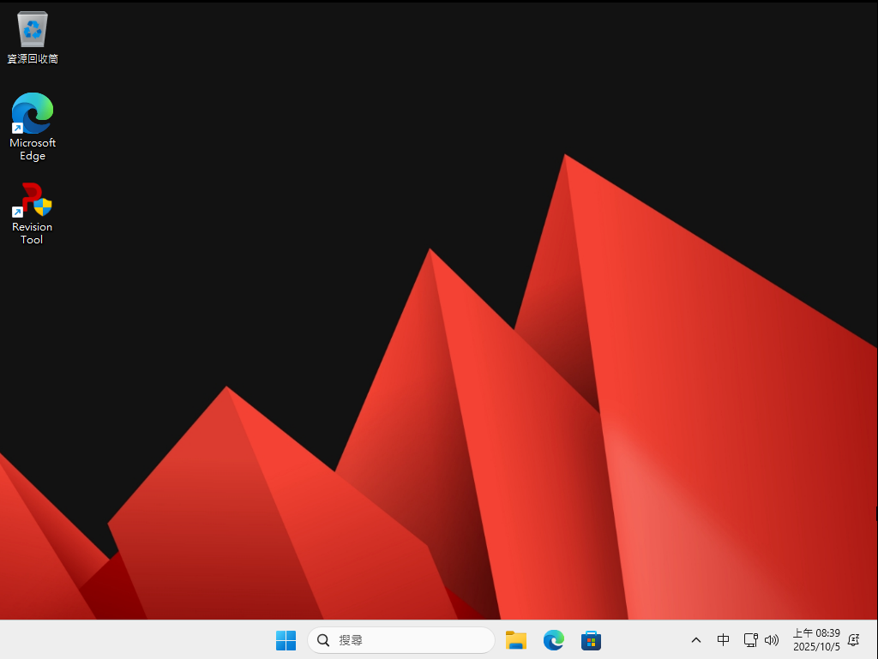Image resolution: width=878 pixels, height=659 pixels.
Task: Select the Revision Tool shortcut label
Action: tap(32, 233)
